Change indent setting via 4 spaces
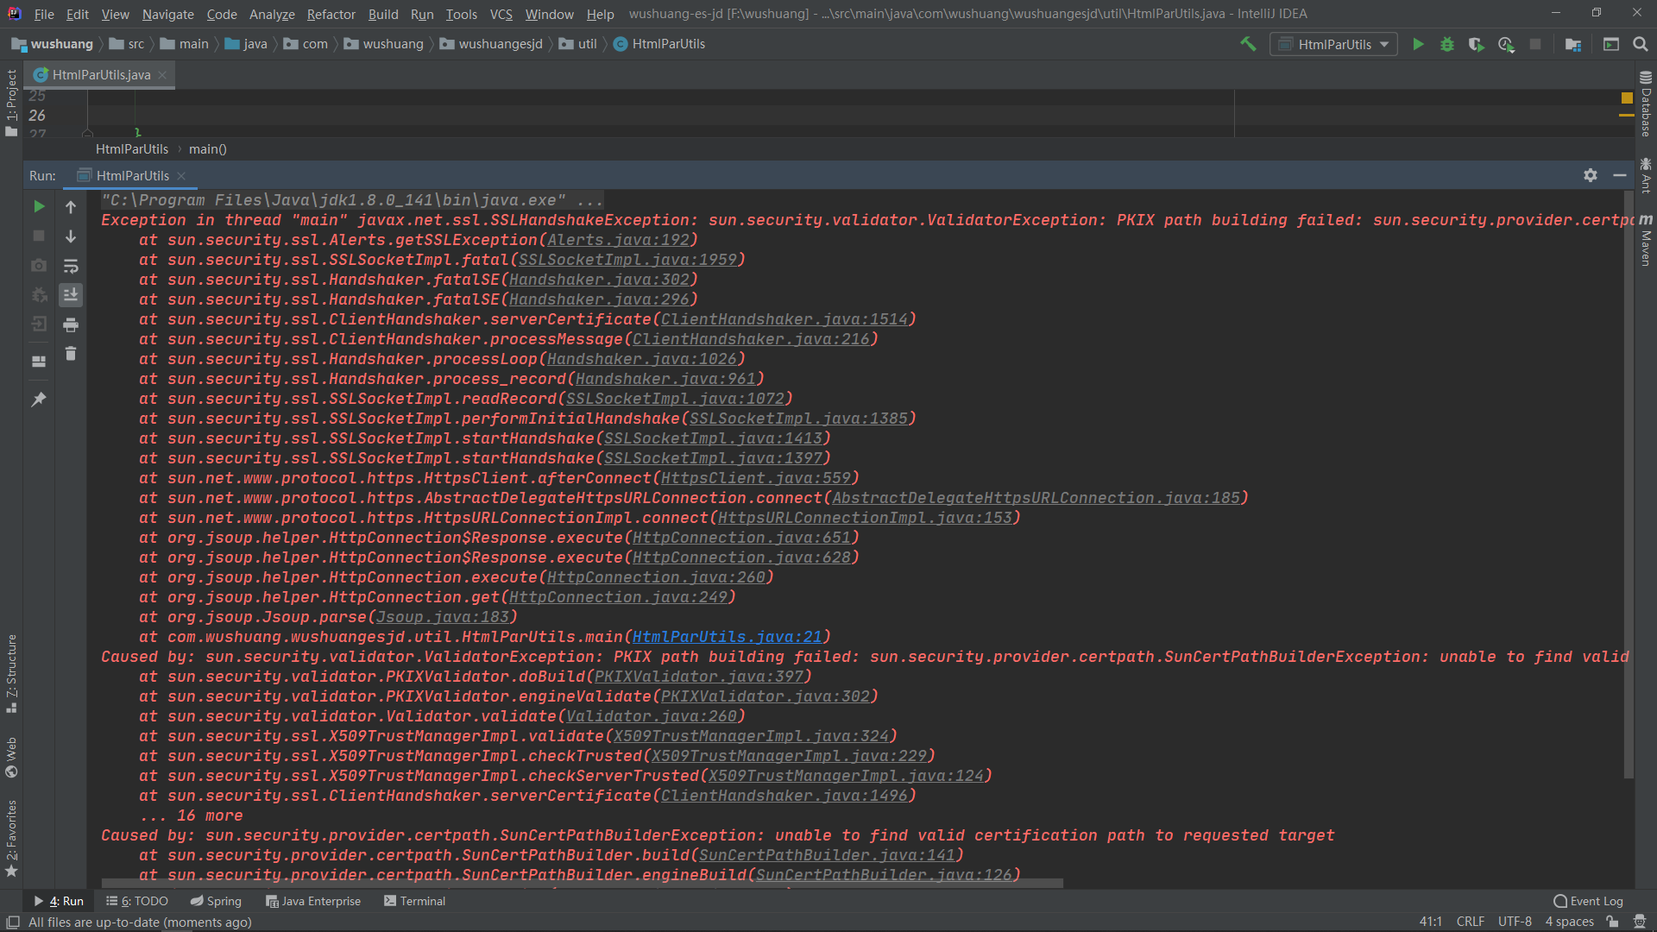Screen dimensions: 1657x932 (x=1569, y=922)
